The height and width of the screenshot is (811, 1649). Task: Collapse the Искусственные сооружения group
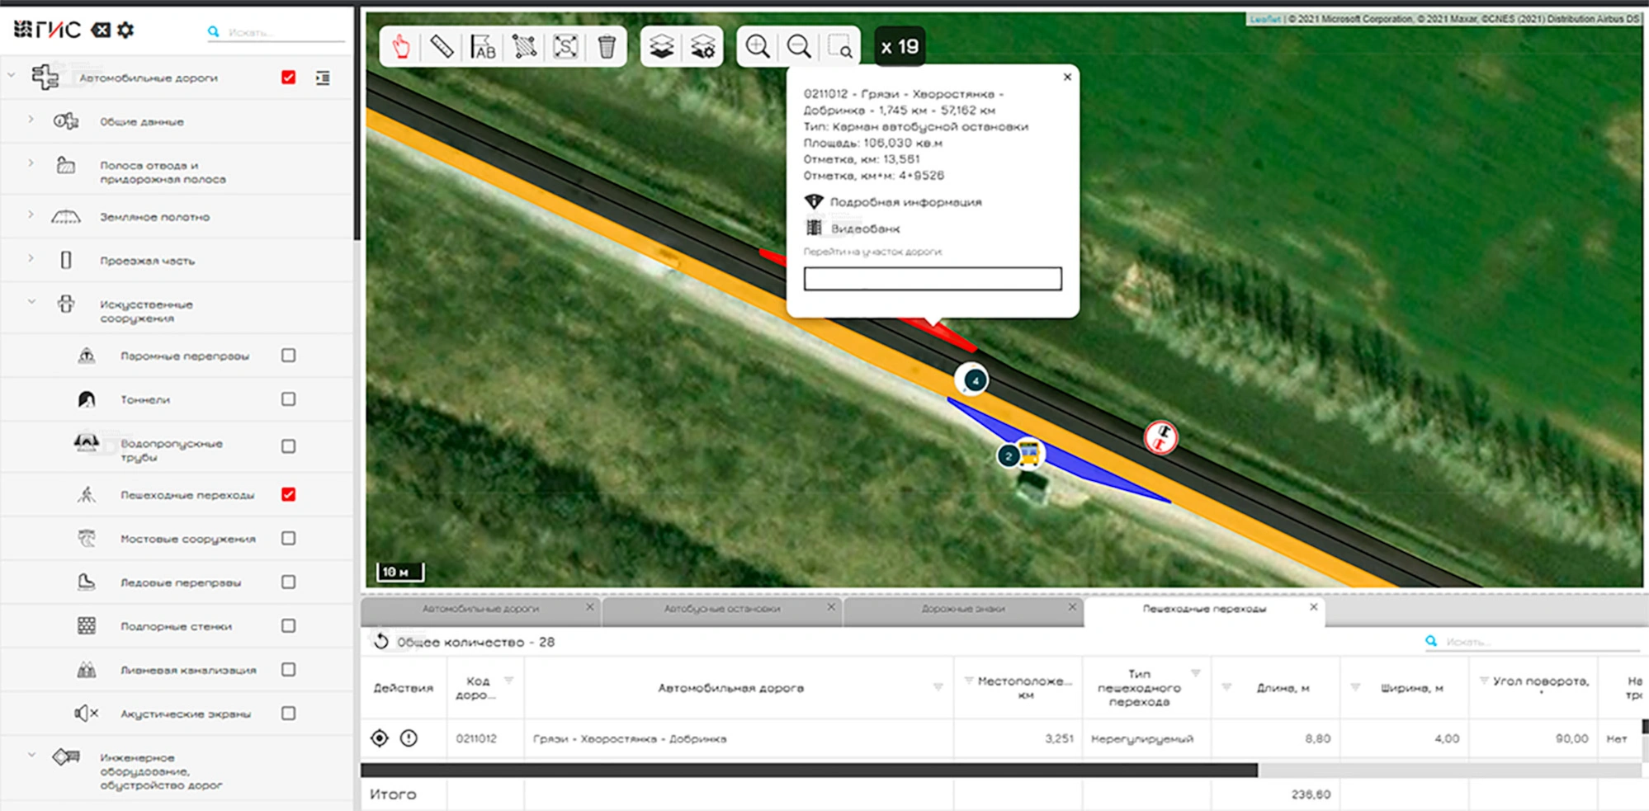[x=31, y=302]
